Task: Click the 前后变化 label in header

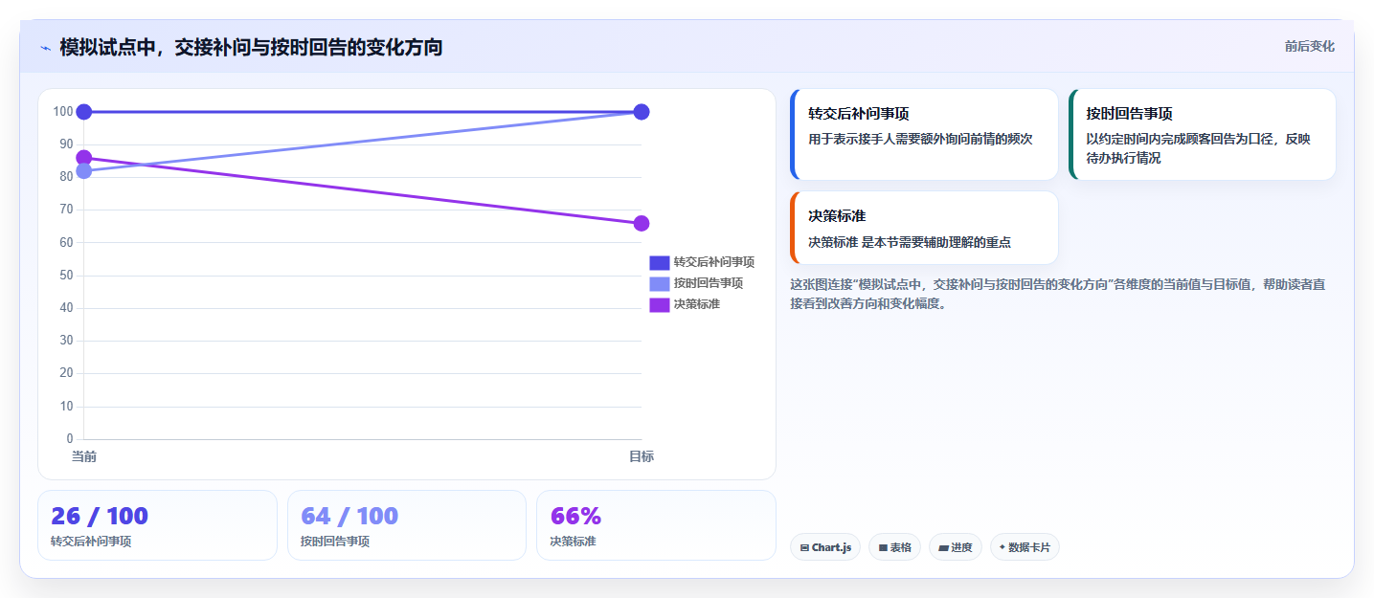Action: click(1309, 46)
